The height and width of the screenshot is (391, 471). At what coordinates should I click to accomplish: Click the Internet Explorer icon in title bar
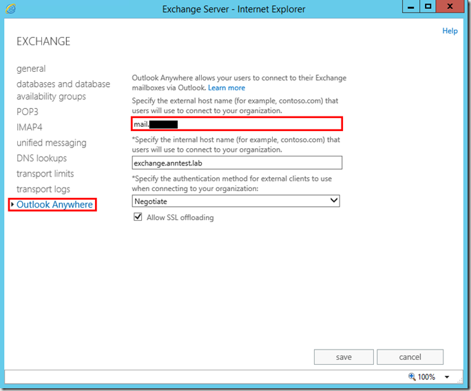point(11,9)
